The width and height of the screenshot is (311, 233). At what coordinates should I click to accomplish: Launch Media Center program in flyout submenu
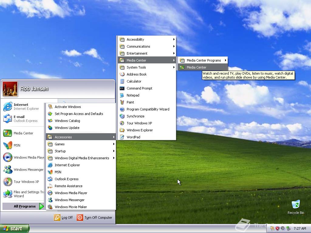coord(203,67)
